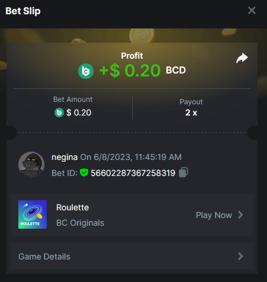Click the BCD coin icon beside profit

(86, 71)
